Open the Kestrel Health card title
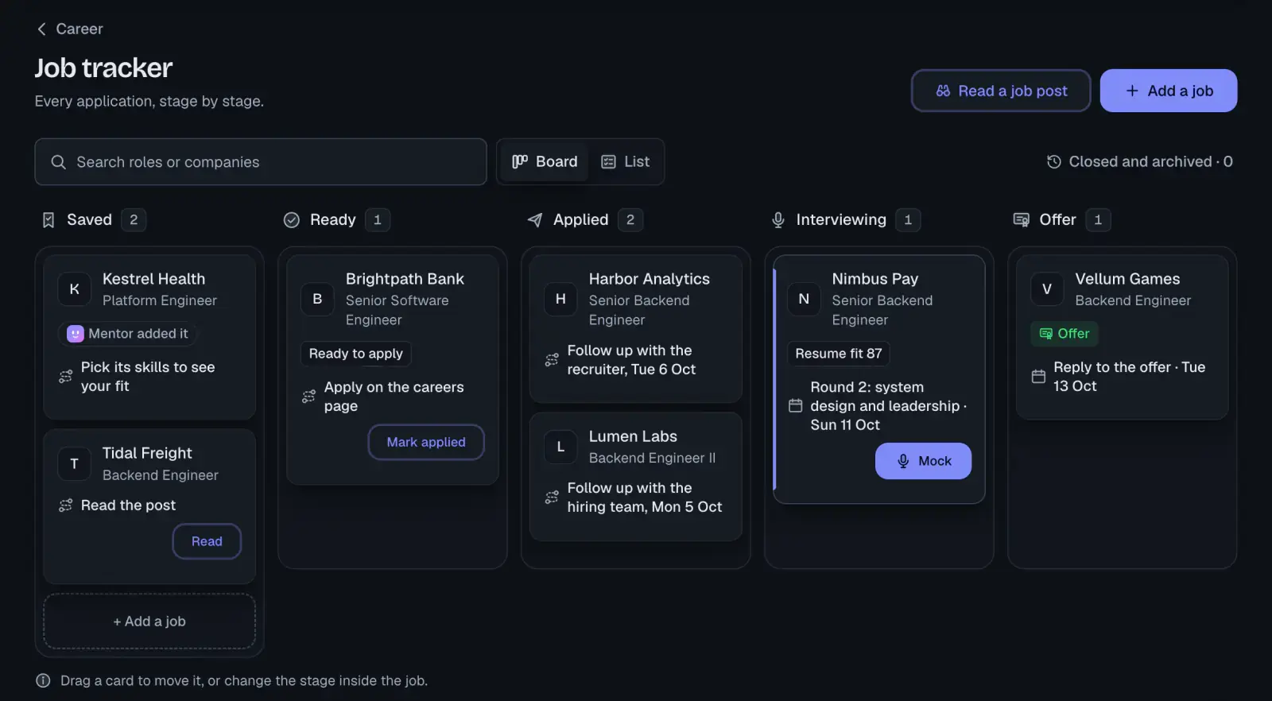This screenshot has height=701, width=1272. click(153, 279)
